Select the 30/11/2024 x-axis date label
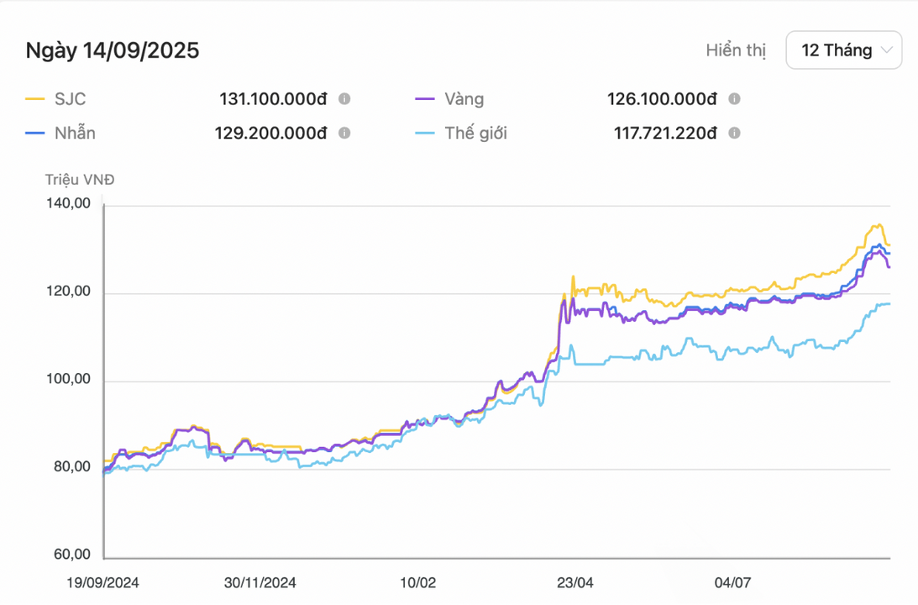The image size is (918, 605). [x=260, y=581]
